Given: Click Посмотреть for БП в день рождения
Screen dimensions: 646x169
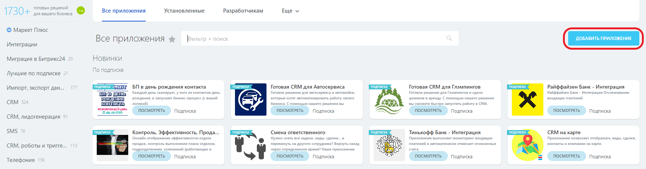Looking at the screenshot, I should 152,110.
